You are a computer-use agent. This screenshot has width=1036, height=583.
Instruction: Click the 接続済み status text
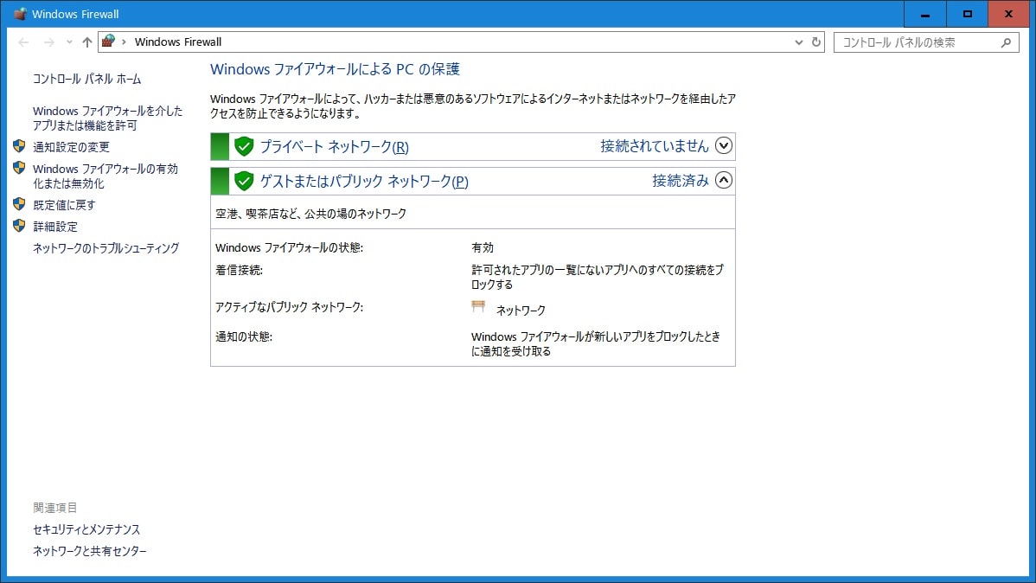tap(681, 181)
